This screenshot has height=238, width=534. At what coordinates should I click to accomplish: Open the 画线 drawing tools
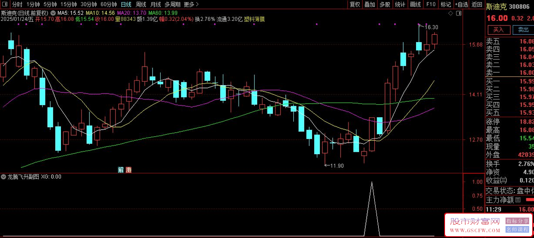pyautogui.click(x=415, y=4)
